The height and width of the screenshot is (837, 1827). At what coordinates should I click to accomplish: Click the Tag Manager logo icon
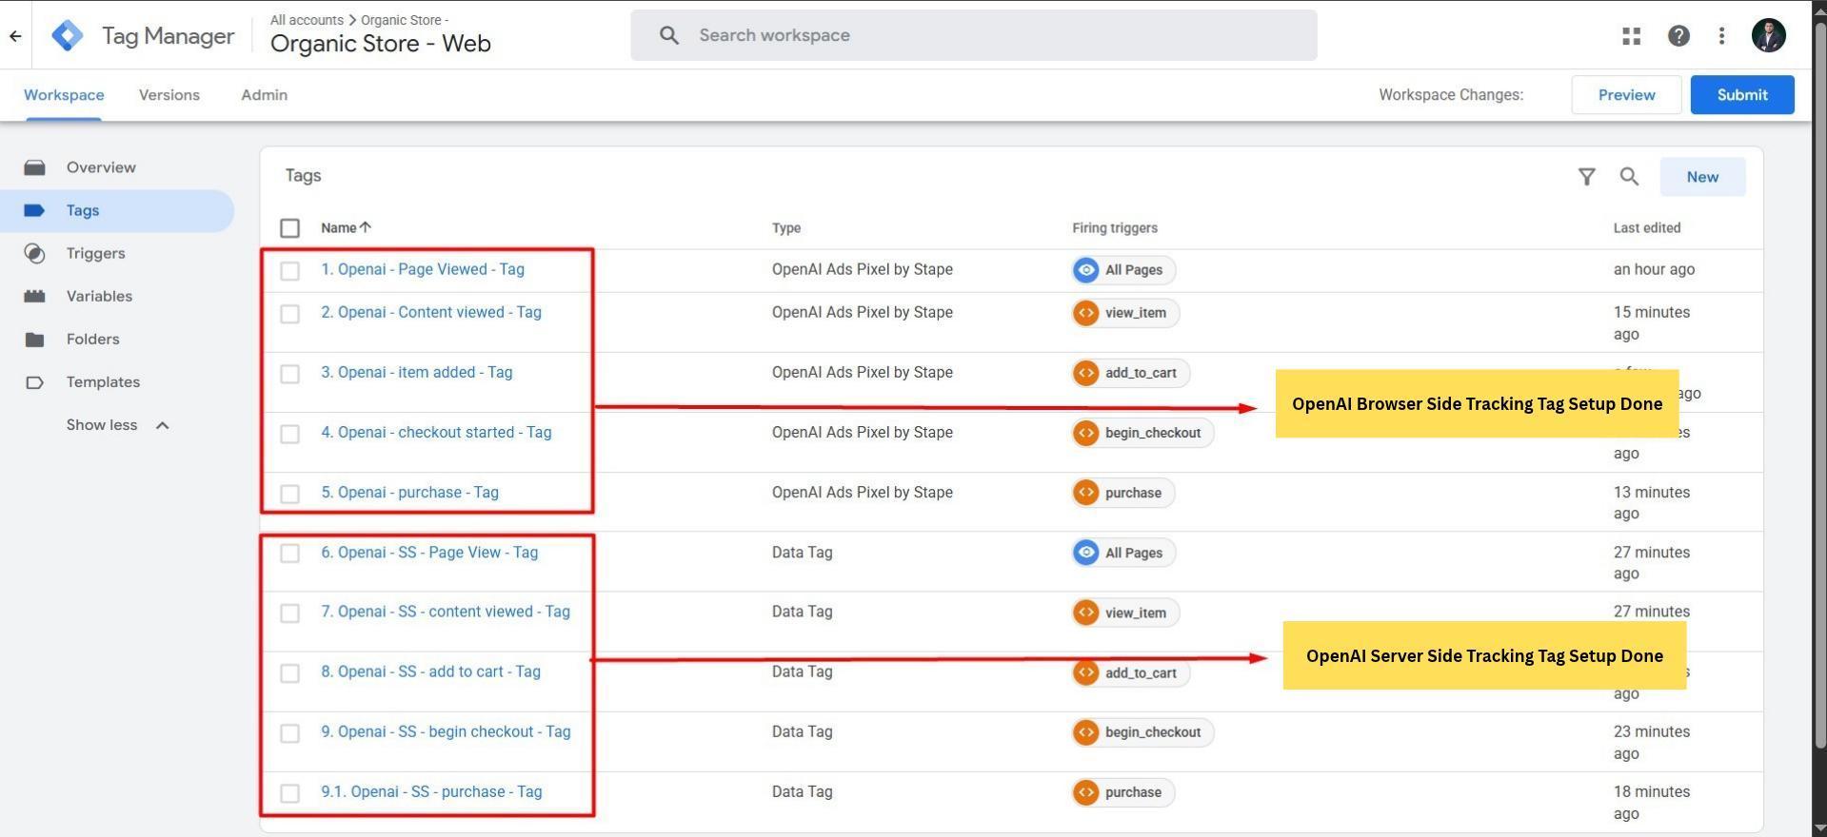click(x=68, y=35)
